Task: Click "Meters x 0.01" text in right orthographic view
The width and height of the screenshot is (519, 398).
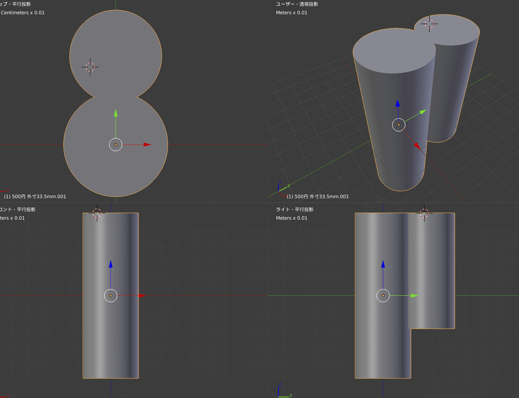Action: click(x=292, y=218)
